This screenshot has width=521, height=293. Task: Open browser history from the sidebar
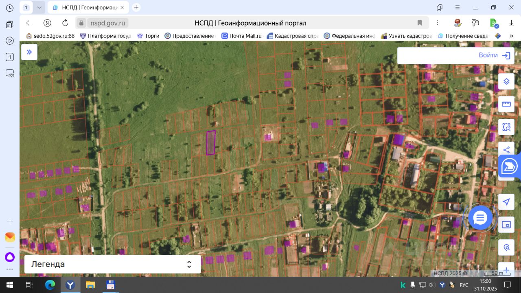tap(10, 8)
